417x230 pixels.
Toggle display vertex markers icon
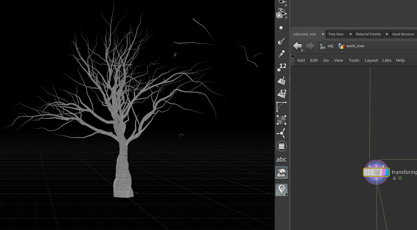[281, 120]
